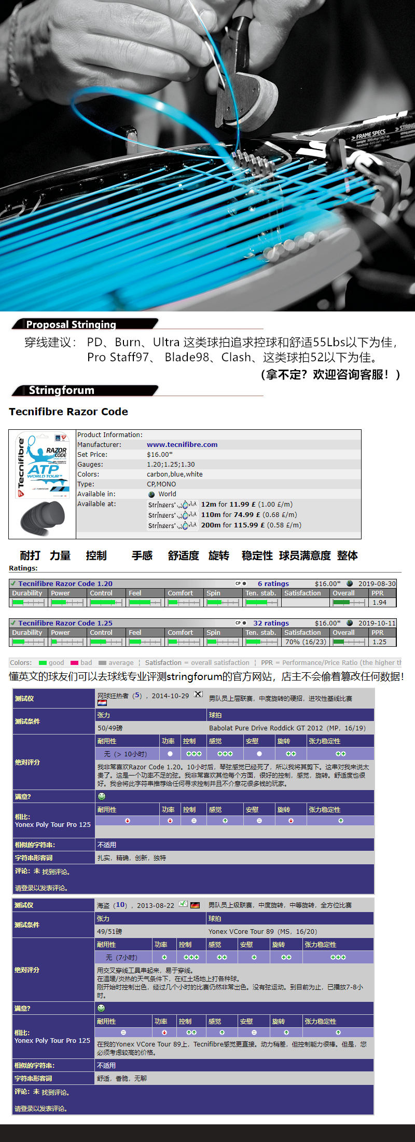The image size is (415, 1142).
Task: Open the 6 ratings link
Action: point(273,583)
